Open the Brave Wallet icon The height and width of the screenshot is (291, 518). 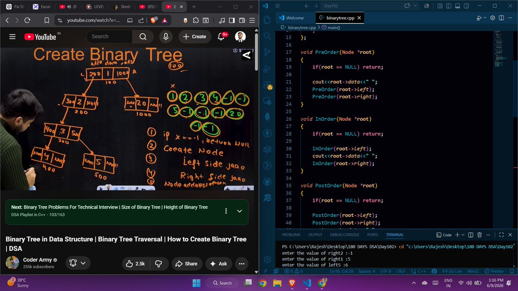(242, 20)
